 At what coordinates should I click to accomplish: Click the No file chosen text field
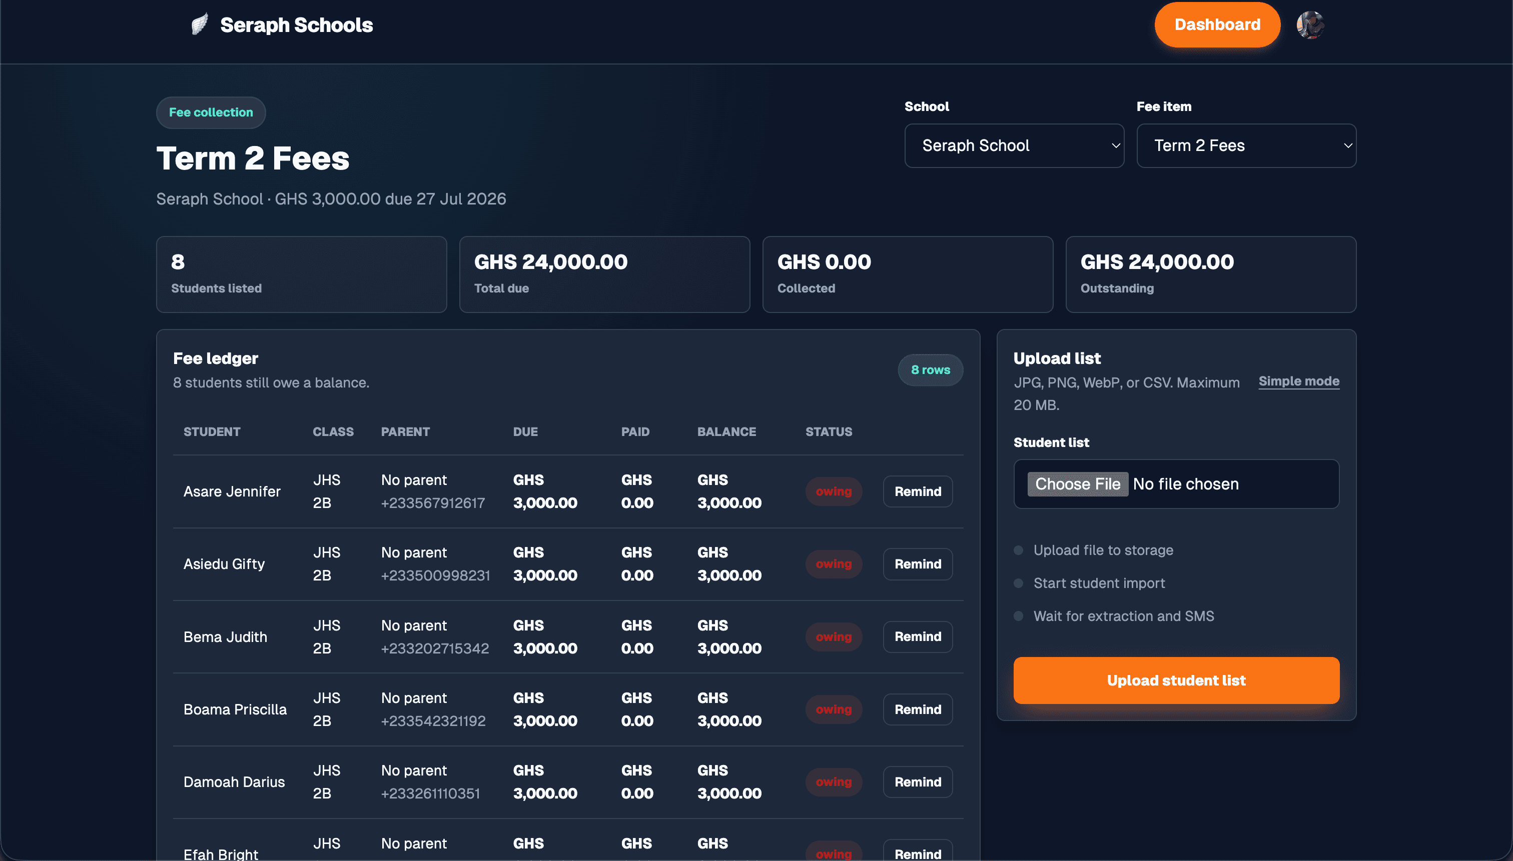click(x=1186, y=484)
